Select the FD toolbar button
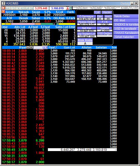The image size is (140, 166). [x=13, y=8]
